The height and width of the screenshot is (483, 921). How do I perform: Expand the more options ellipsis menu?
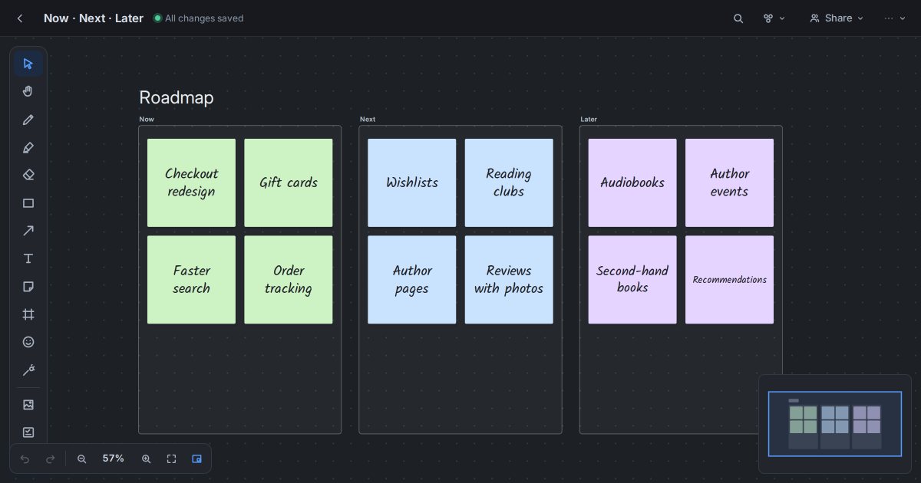894,18
